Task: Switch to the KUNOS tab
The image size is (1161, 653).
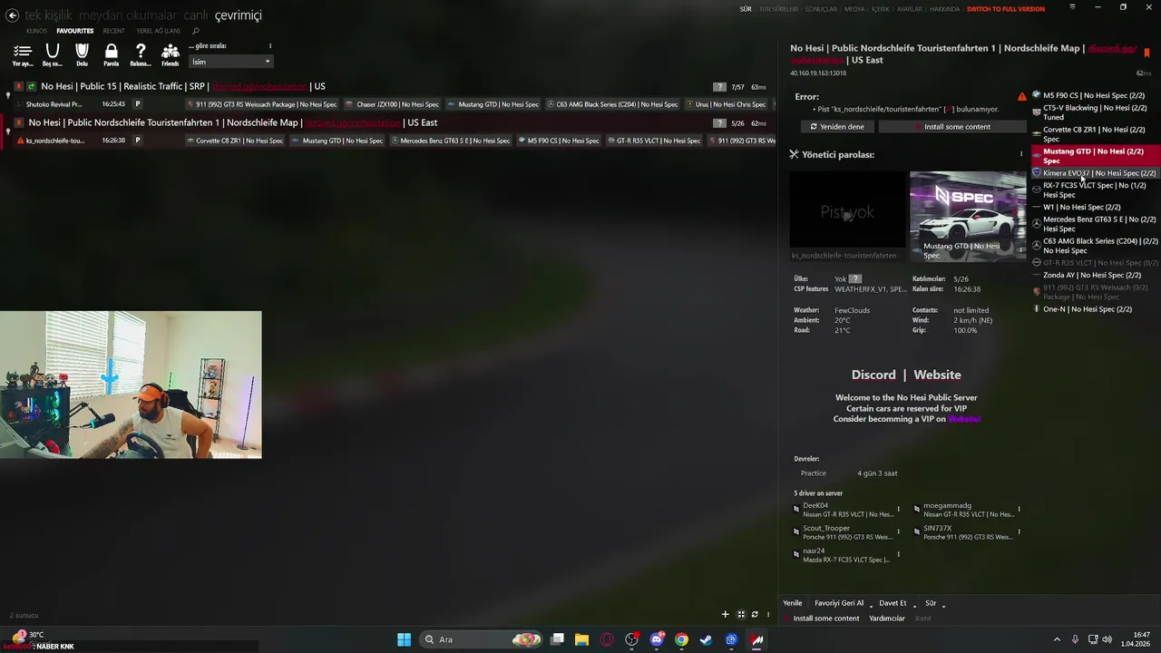Action: coord(36,31)
